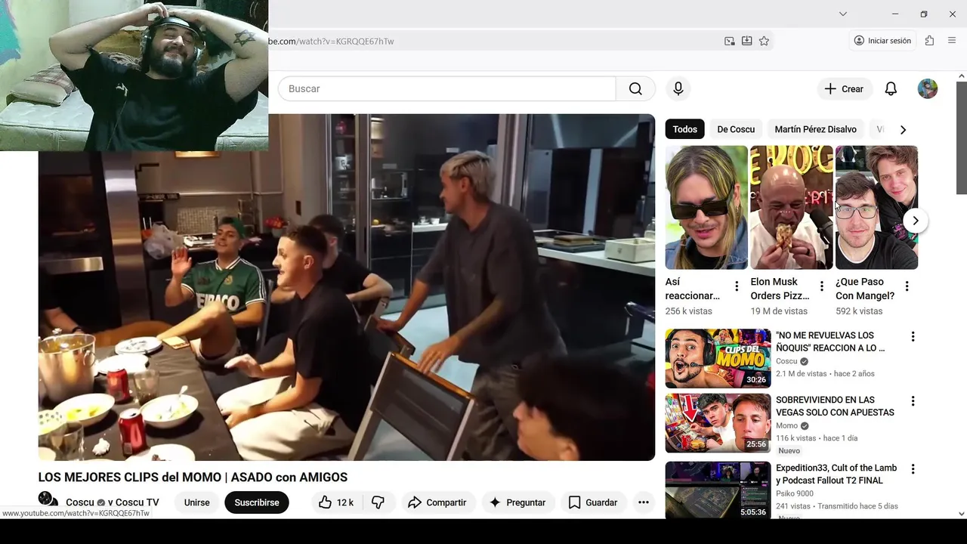The image size is (967, 544).
Task: Open the Elon Musk Orders Pizza short
Action: (792, 208)
